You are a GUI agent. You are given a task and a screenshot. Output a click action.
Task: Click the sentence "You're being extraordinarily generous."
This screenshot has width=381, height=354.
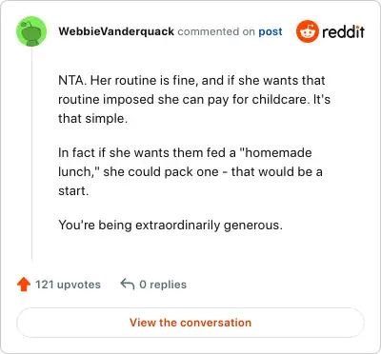[170, 226]
